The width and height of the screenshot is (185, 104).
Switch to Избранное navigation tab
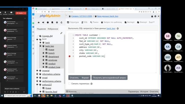tap(53, 29)
